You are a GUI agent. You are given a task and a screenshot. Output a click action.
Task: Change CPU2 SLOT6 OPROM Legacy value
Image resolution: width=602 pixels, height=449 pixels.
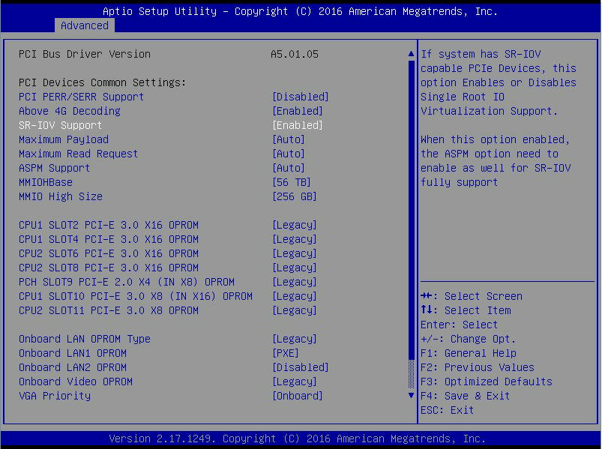coord(295,253)
